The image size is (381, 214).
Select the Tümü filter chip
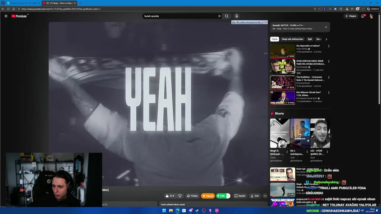coord(274,39)
